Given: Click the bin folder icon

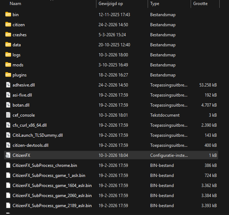Looking at the screenshot, I should [x=8, y=14].
